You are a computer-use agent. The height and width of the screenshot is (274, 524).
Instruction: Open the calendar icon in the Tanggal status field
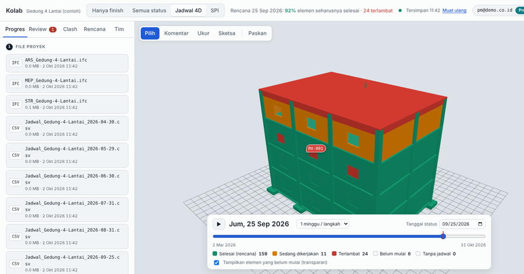[x=480, y=224]
